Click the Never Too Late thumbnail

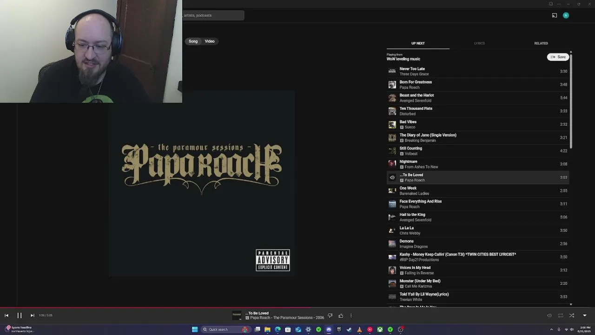[x=392, y=71]
